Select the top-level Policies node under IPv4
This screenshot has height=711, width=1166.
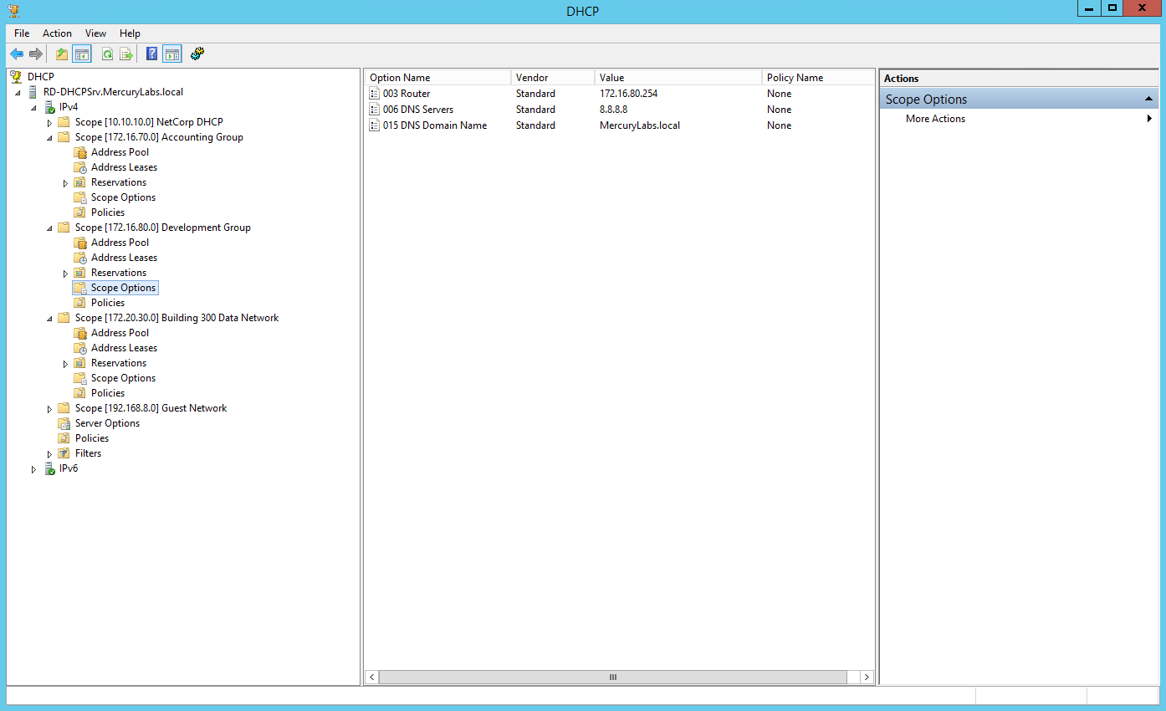pyautogui.click(x=92, y=438)
